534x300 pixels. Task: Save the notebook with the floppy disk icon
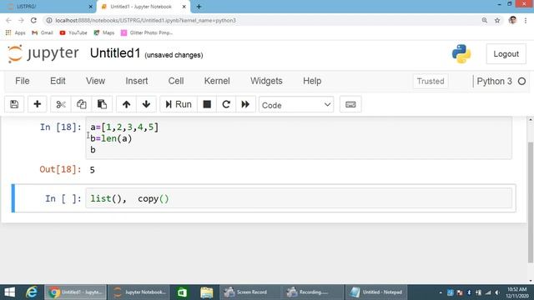(14, 104)
